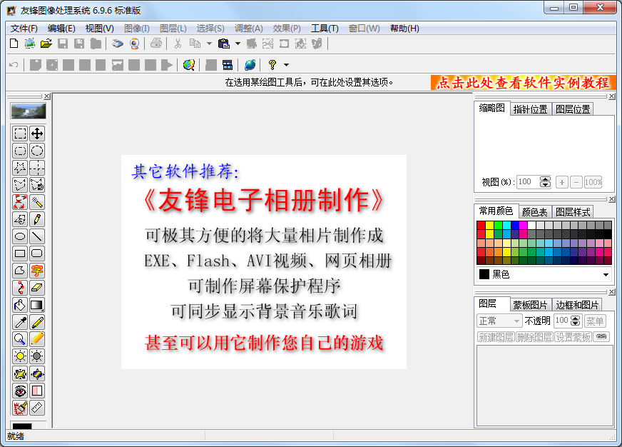Screen dimensions: 622x447
Task: Select the Eyedropper color picker tool
Action: (20, 322)
